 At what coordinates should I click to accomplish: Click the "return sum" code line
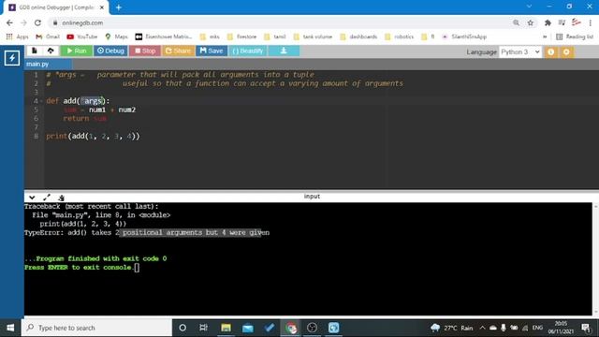click(x=84, y=119)
